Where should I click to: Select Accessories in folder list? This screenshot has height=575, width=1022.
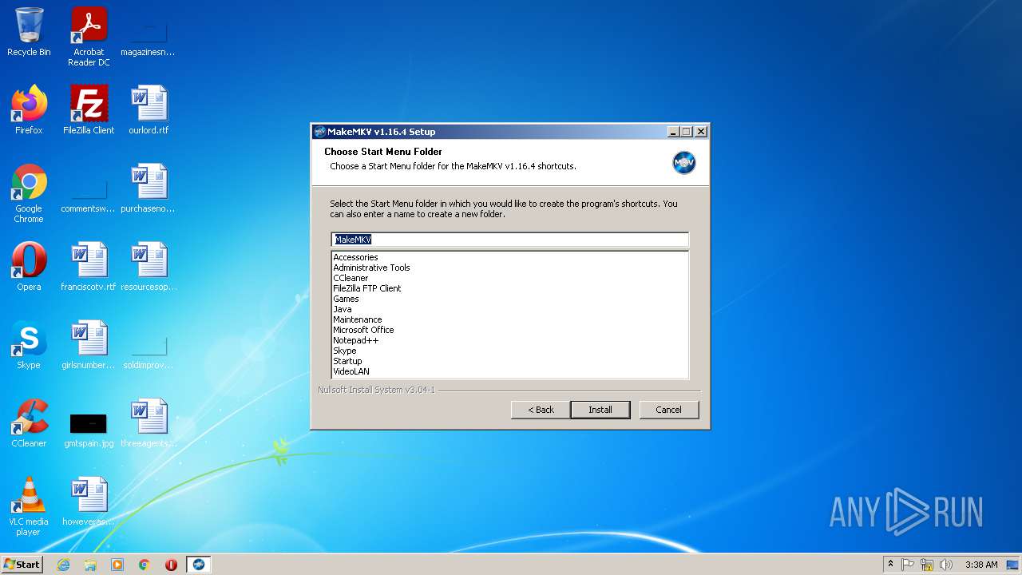click(355, 257)
